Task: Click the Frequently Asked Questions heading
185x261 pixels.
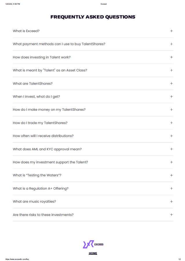Action: point(93,17)
